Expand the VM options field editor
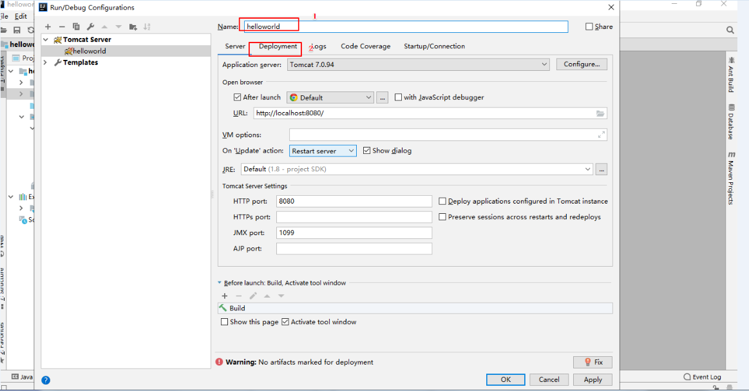 click(x=602, y=135)
